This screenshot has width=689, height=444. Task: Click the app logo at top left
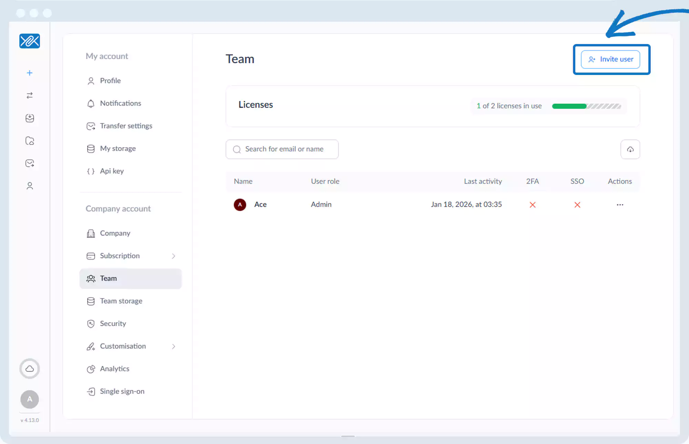tap(30, 41)
